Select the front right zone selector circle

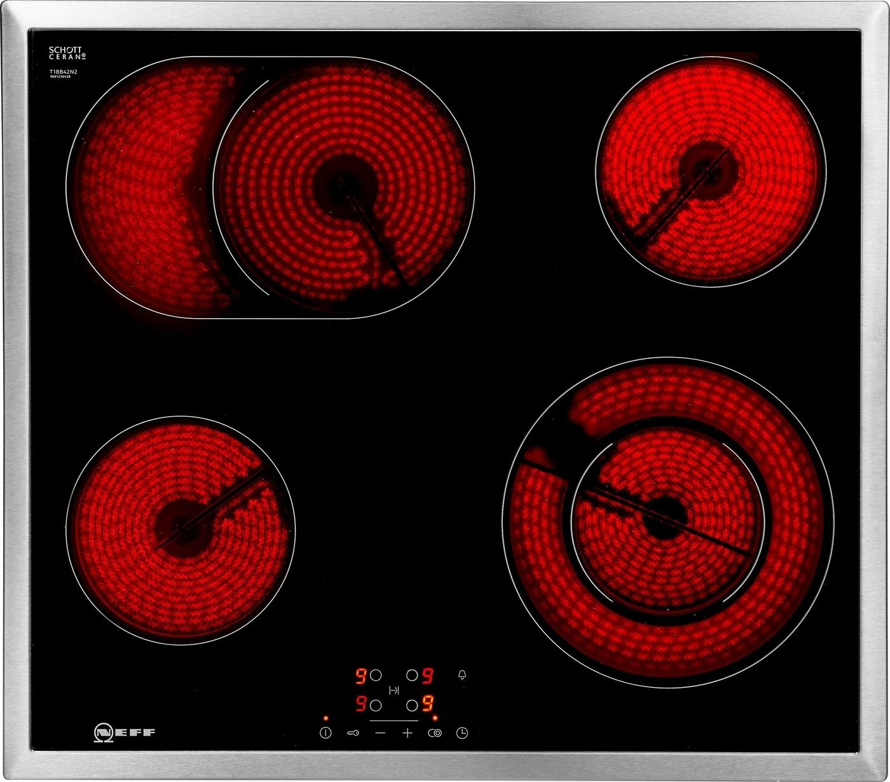tap(413, 705)
